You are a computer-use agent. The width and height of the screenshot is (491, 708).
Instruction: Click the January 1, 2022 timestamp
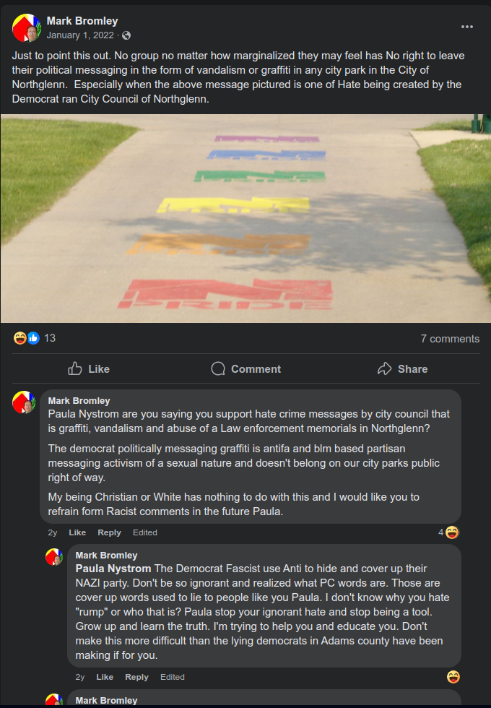(80, 35)
